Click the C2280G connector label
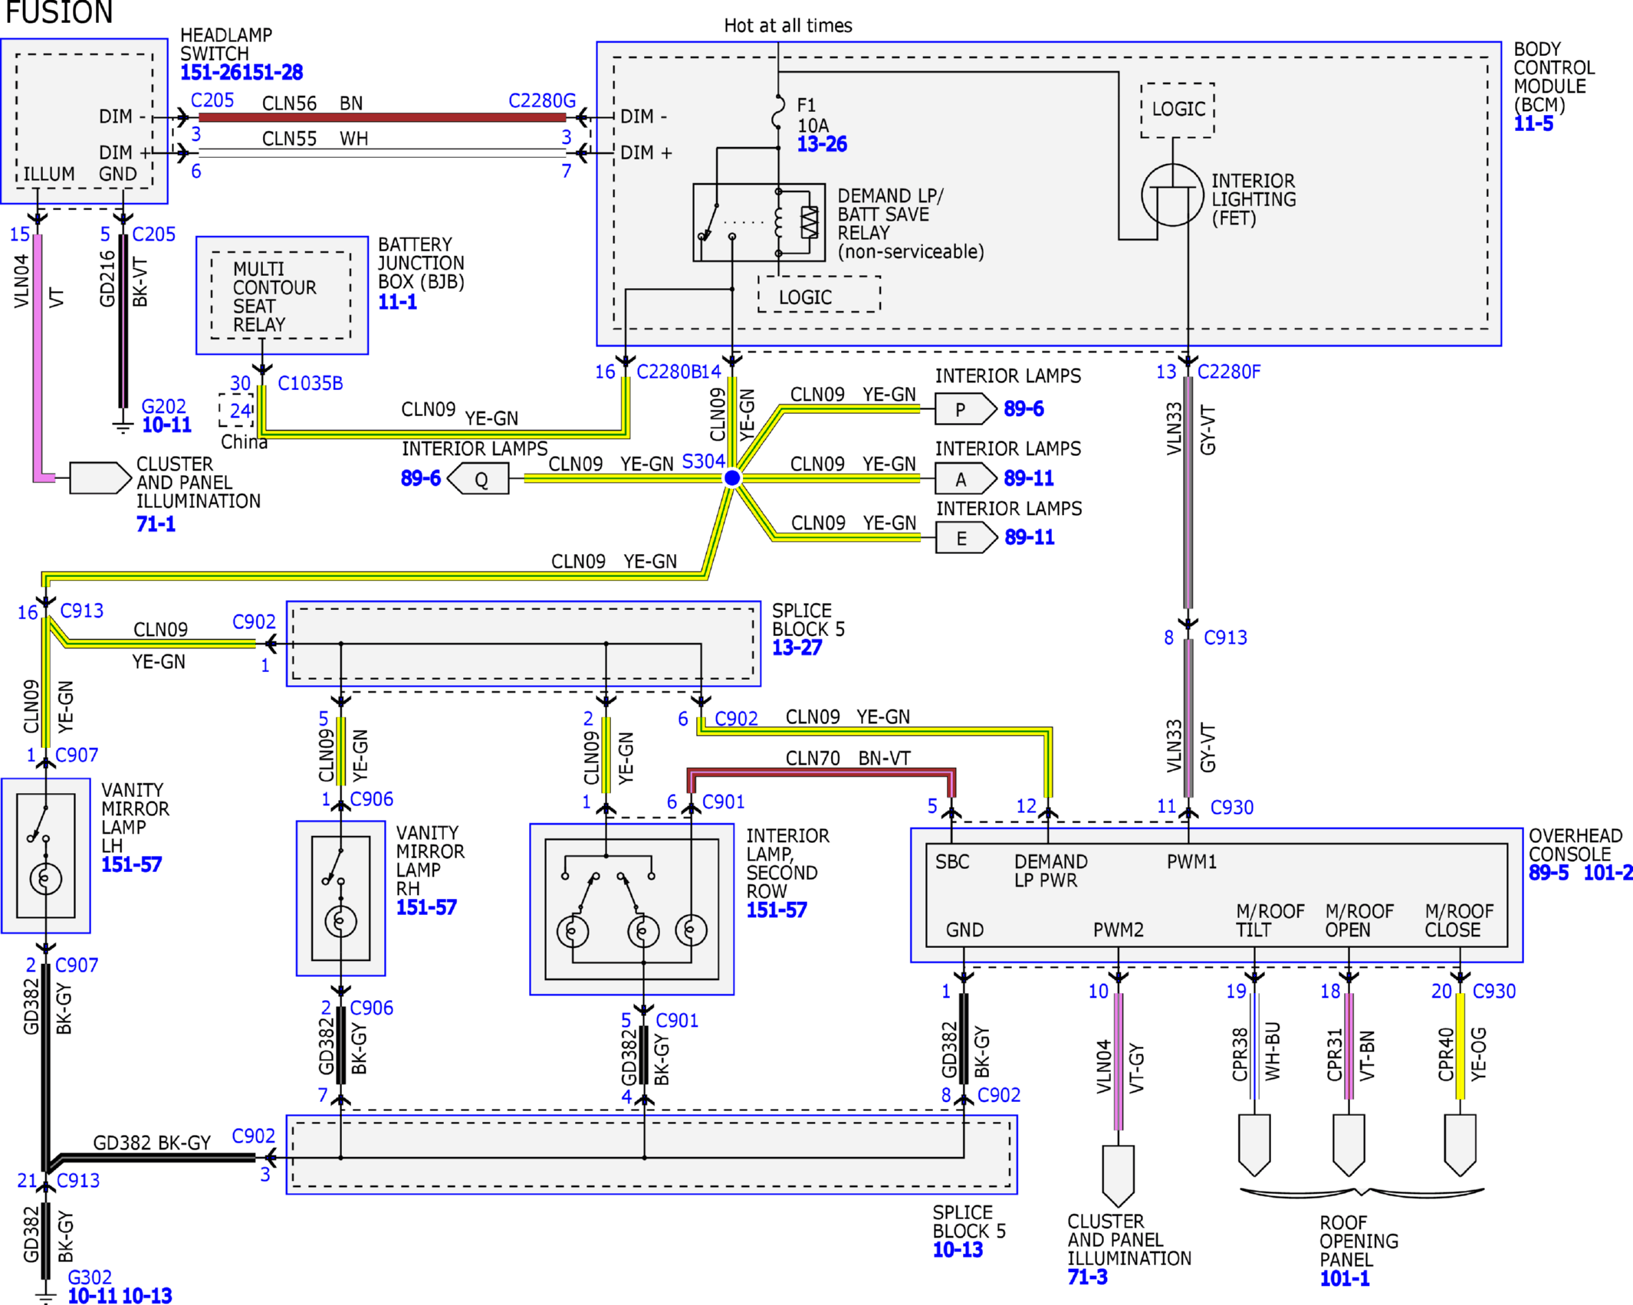The image size is (1633, 1305). point(542,101)
